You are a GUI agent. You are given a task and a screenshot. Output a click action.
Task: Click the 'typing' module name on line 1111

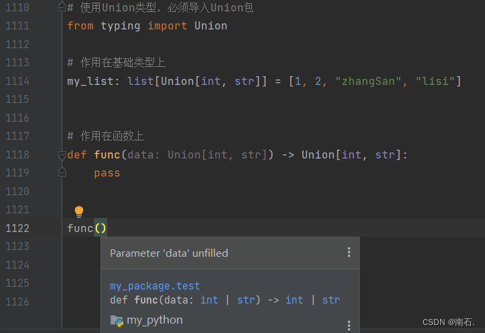(x=121, y=26)
